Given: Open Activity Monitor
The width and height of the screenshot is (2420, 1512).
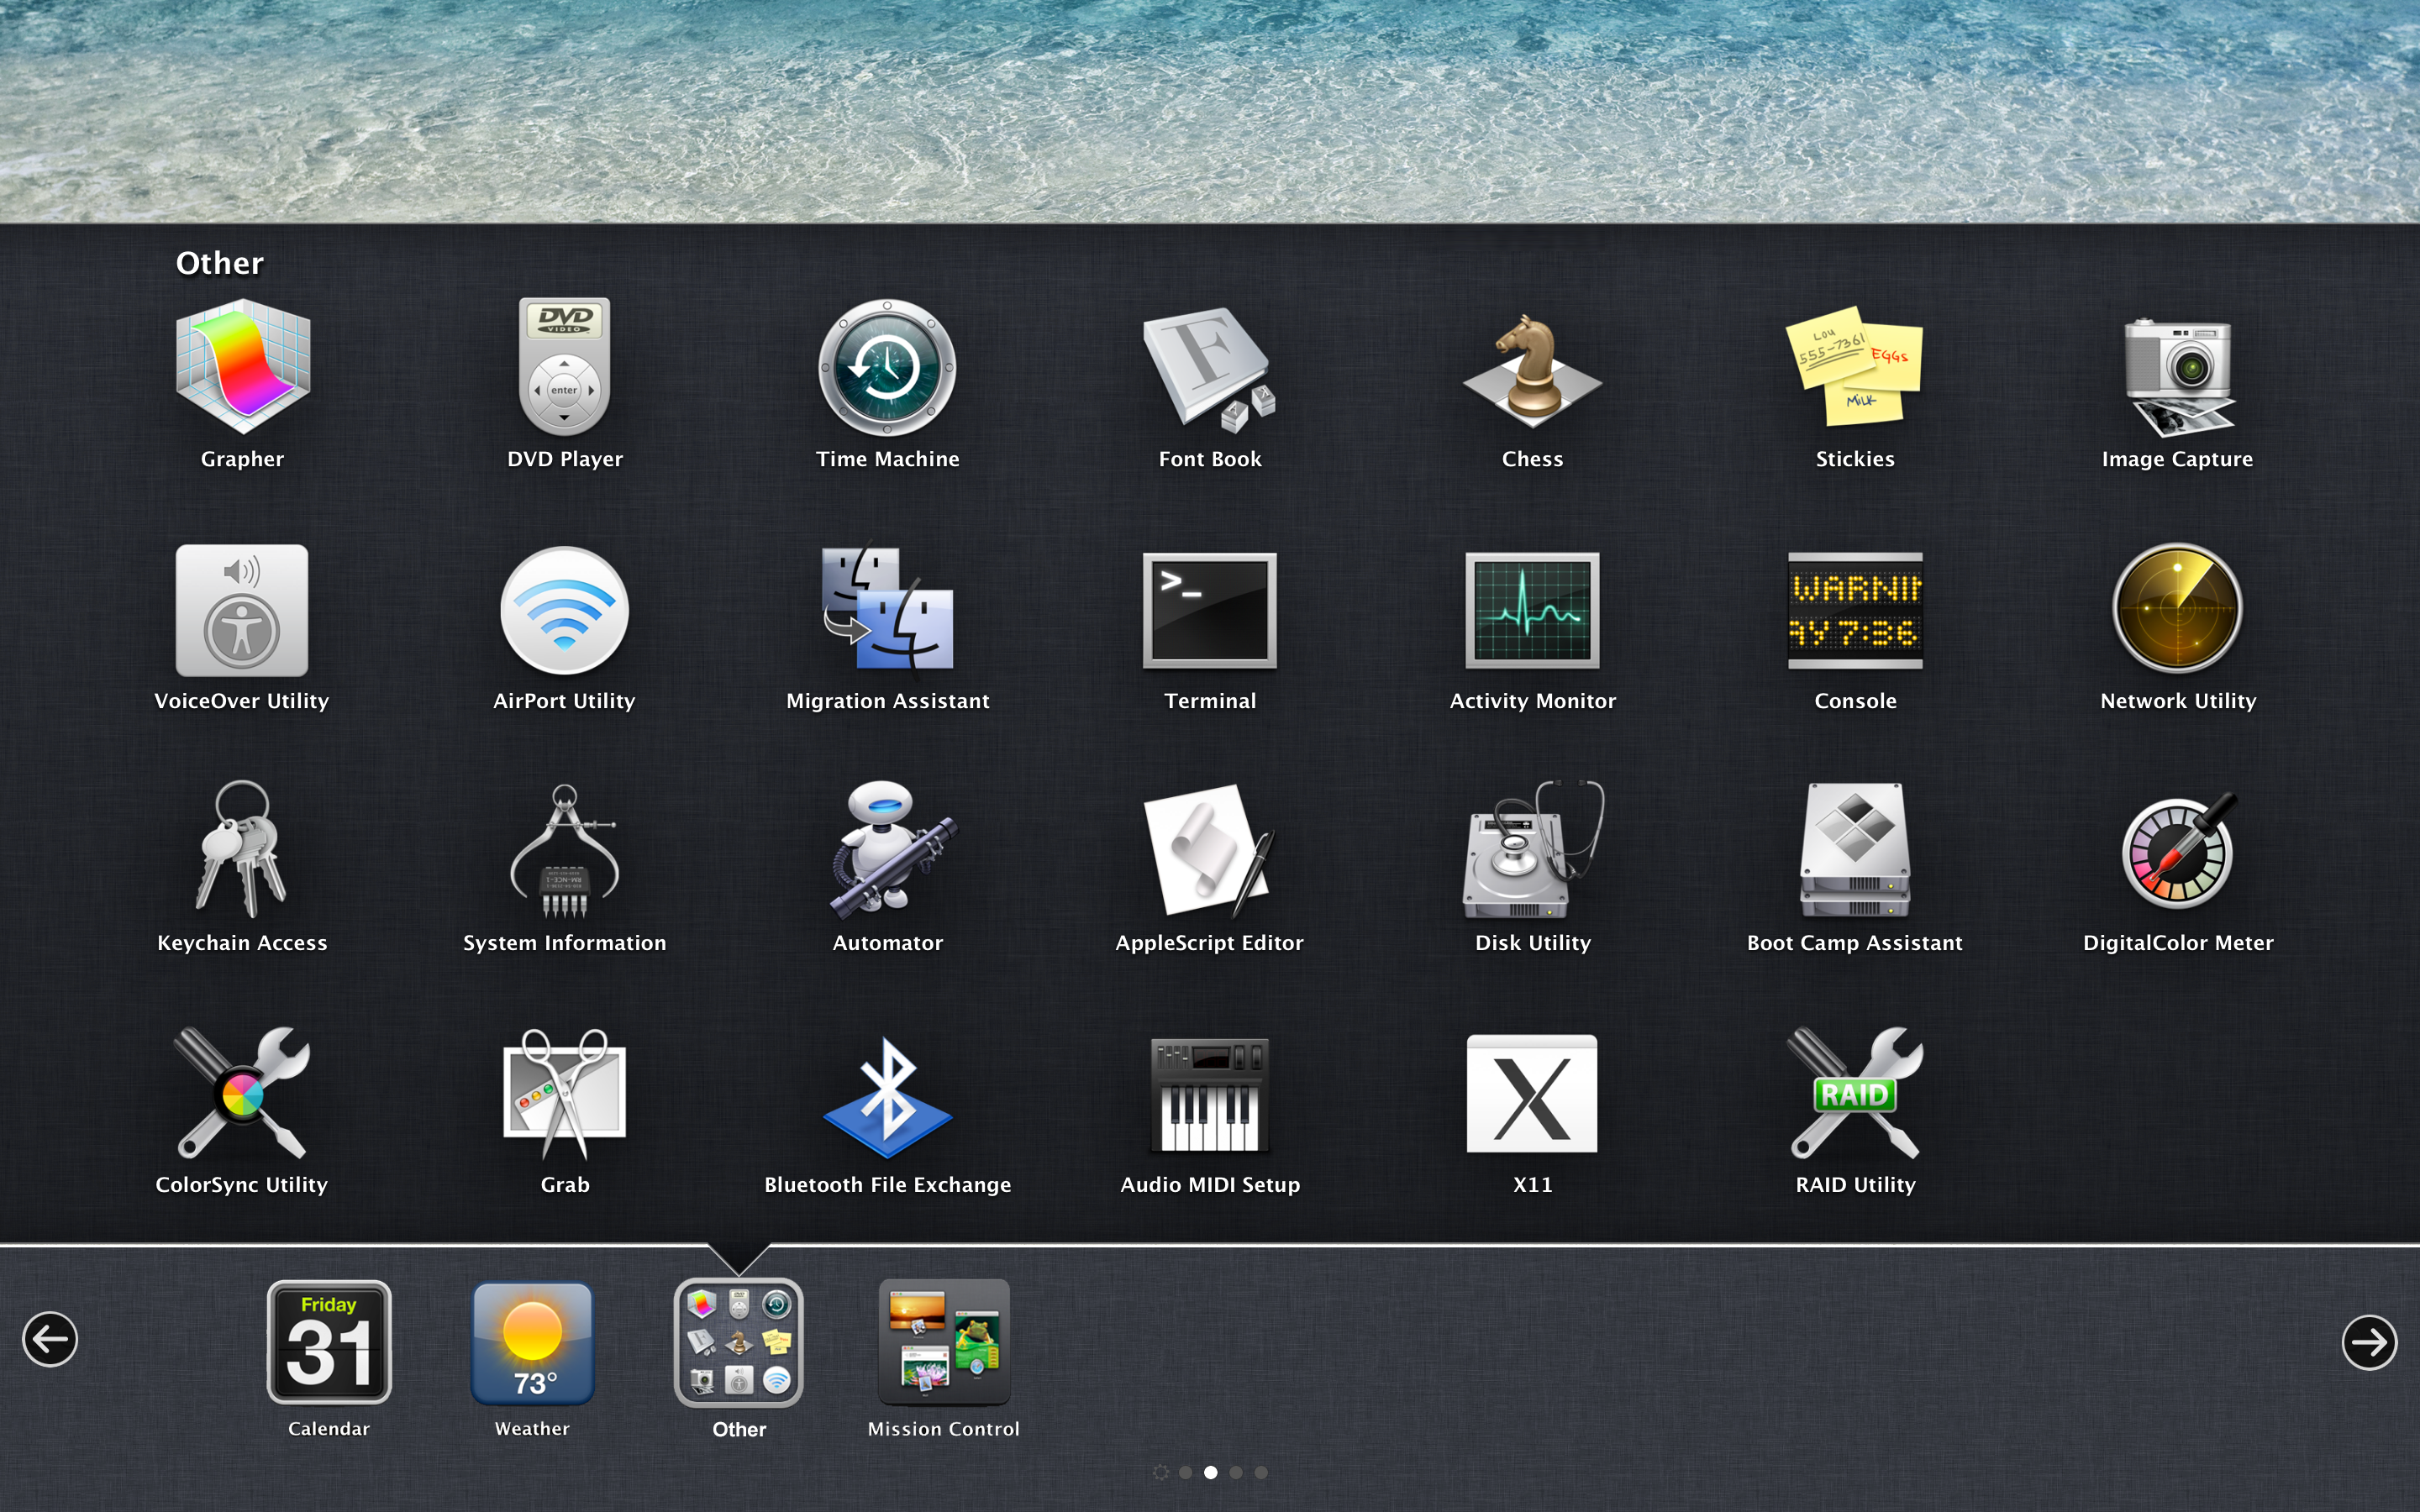Looking at the screenshot, I should pyautogui.click(x=1532, y=610).
